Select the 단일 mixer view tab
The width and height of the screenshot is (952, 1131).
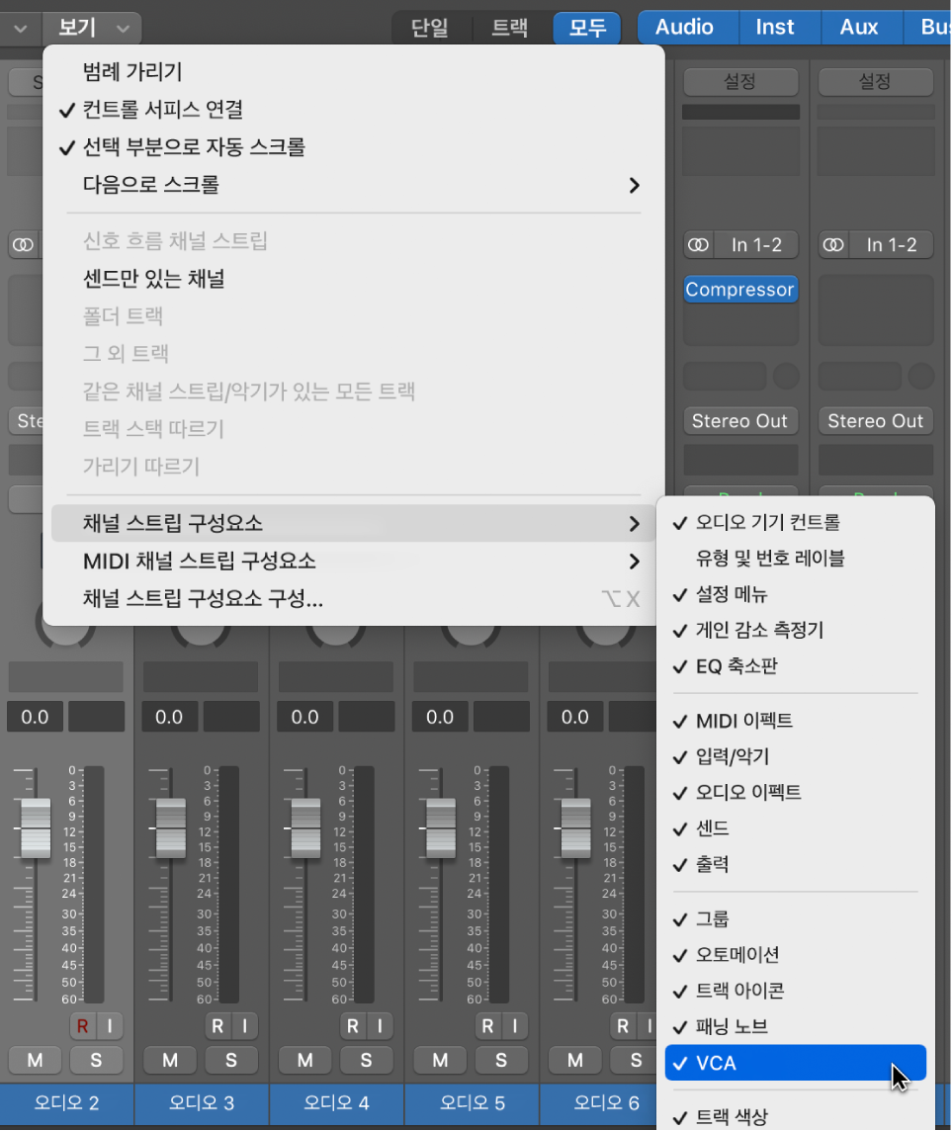(430, 28)
